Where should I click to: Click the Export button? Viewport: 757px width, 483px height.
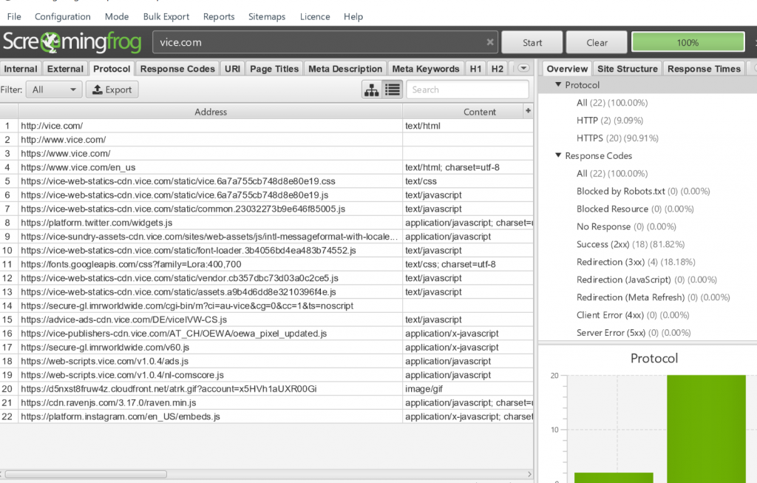point(112,89)
